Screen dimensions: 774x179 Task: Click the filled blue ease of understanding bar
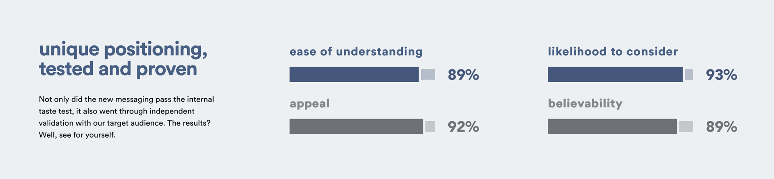coord(354,75)
